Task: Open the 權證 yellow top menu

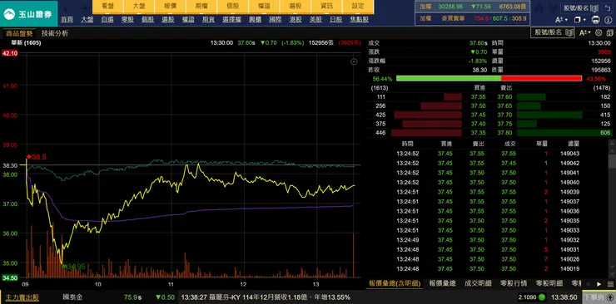Action: 264,7
